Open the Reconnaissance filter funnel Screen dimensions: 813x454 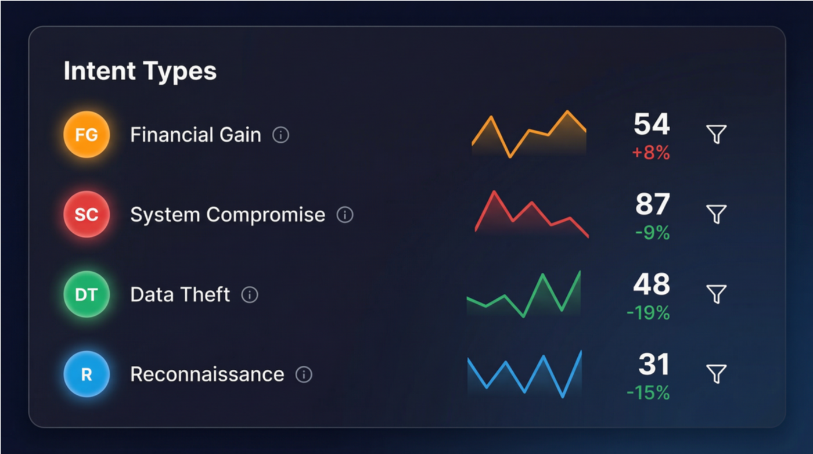point(717,373)
